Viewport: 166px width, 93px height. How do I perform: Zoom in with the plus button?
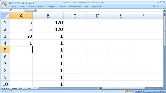click(x=162, y=91)
